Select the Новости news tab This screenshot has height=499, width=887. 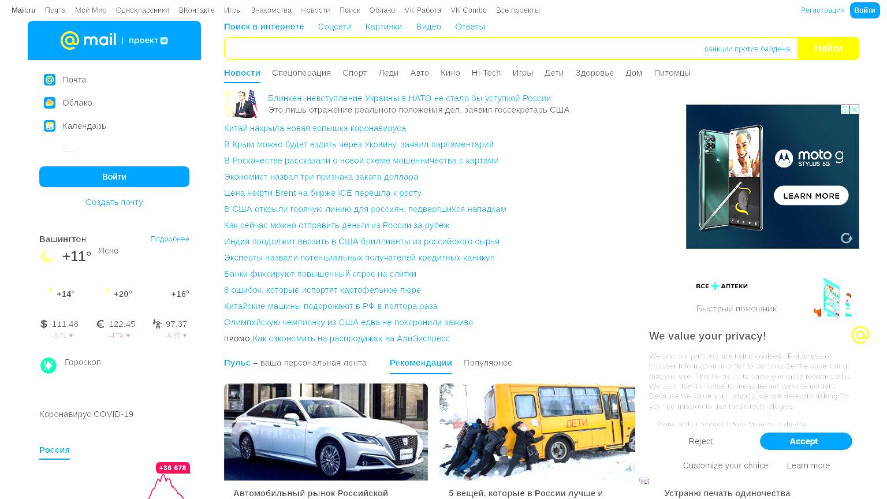242,73
